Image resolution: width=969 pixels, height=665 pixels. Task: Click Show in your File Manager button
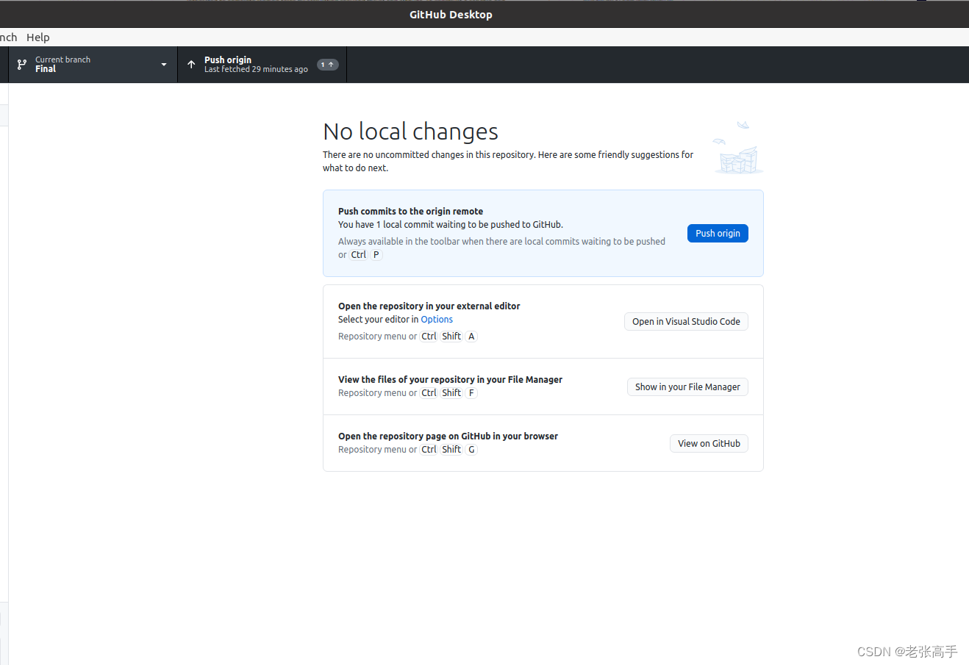[687, 387]
